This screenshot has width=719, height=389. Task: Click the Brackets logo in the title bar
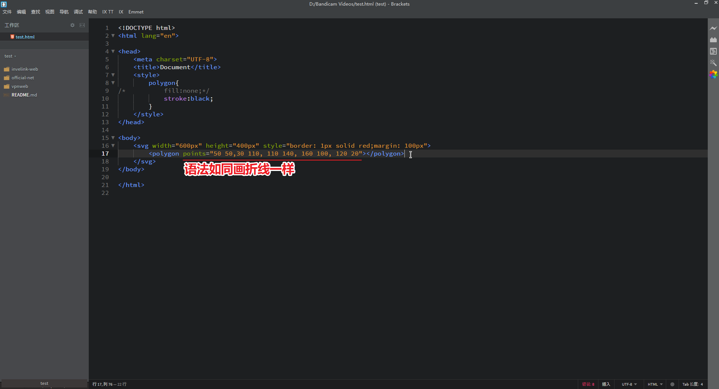tap(4, 4)
